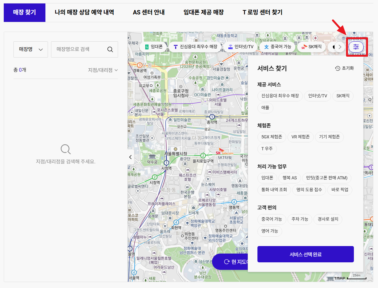Click the 서비스 선택 완료 button
378x288 pixels.
click(x=306, y=254)
